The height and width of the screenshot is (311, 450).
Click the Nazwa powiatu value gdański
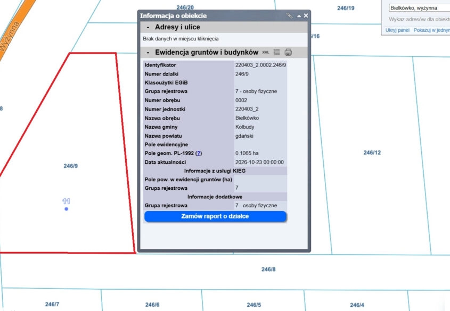(x=244, y=136)
